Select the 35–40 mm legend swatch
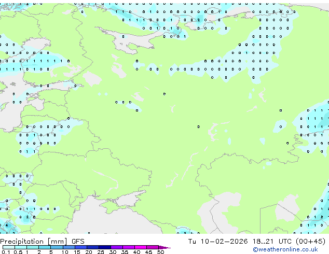Screen dimensions: 329x254 pyautogui.click(x=129, y=247)
